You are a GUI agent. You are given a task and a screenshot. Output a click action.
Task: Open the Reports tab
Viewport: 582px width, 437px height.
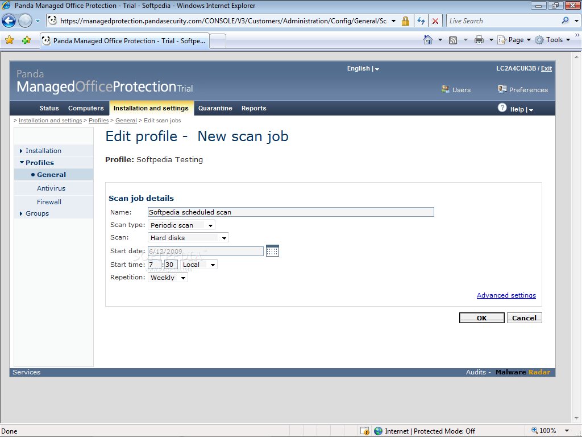click(x=254, y=108)
